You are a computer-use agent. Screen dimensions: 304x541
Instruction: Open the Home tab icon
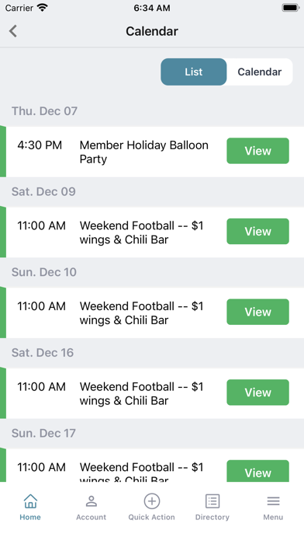[x=30, y=501]
